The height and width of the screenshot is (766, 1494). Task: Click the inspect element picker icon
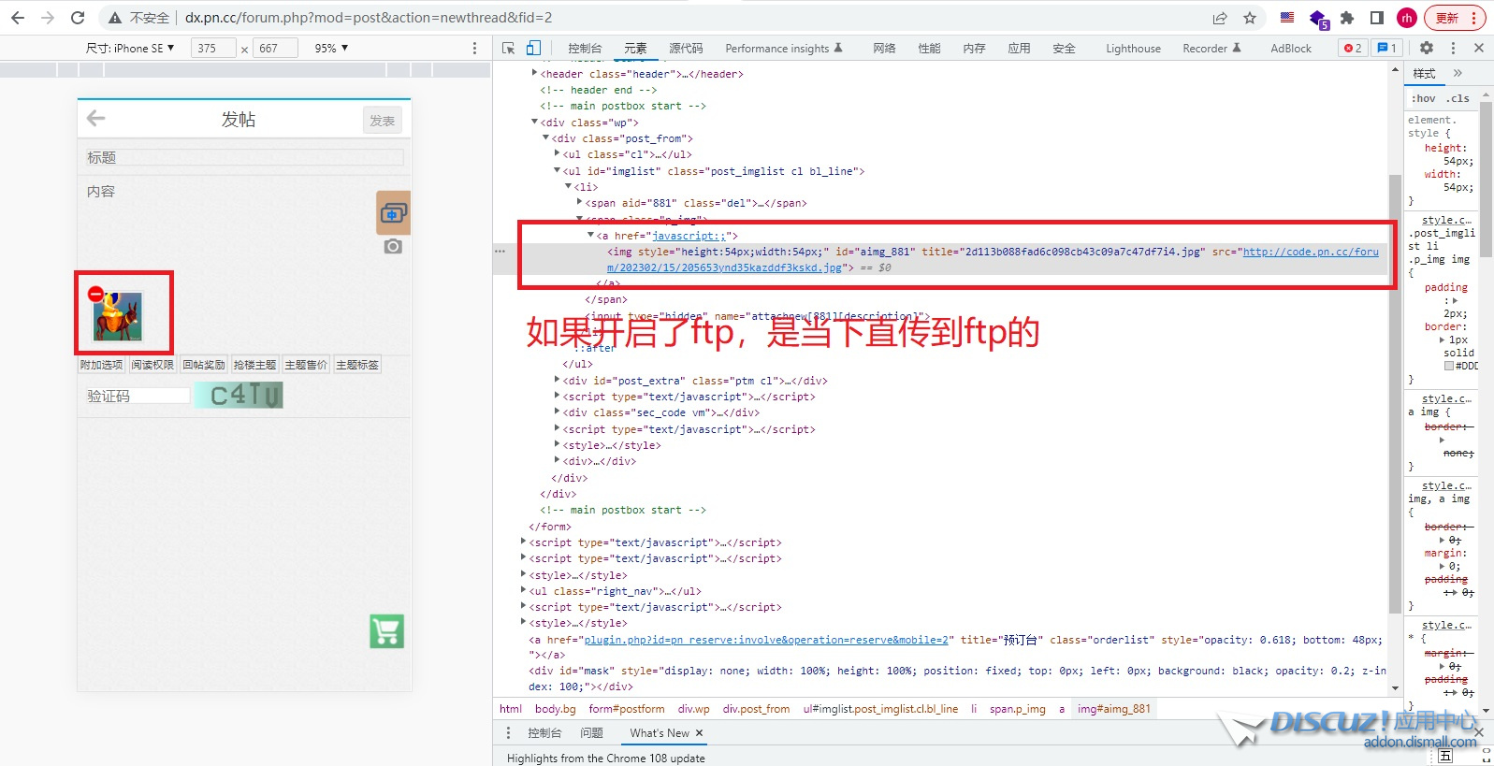click(508, 48)
